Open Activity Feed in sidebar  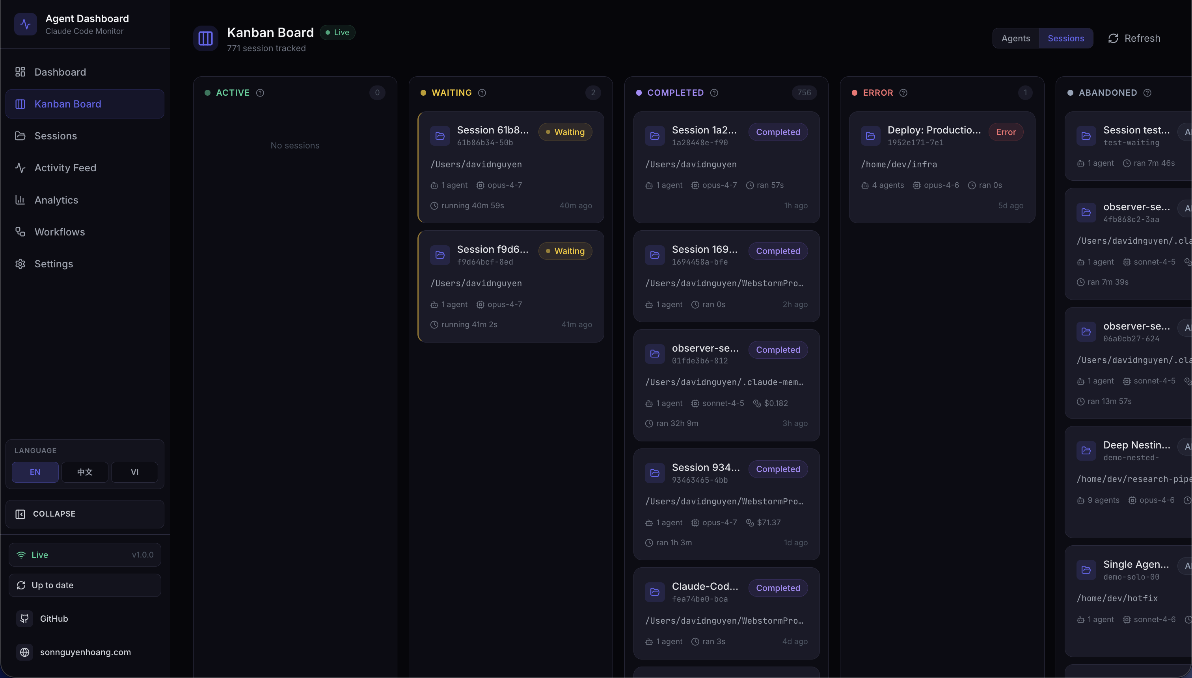[85, 168]
